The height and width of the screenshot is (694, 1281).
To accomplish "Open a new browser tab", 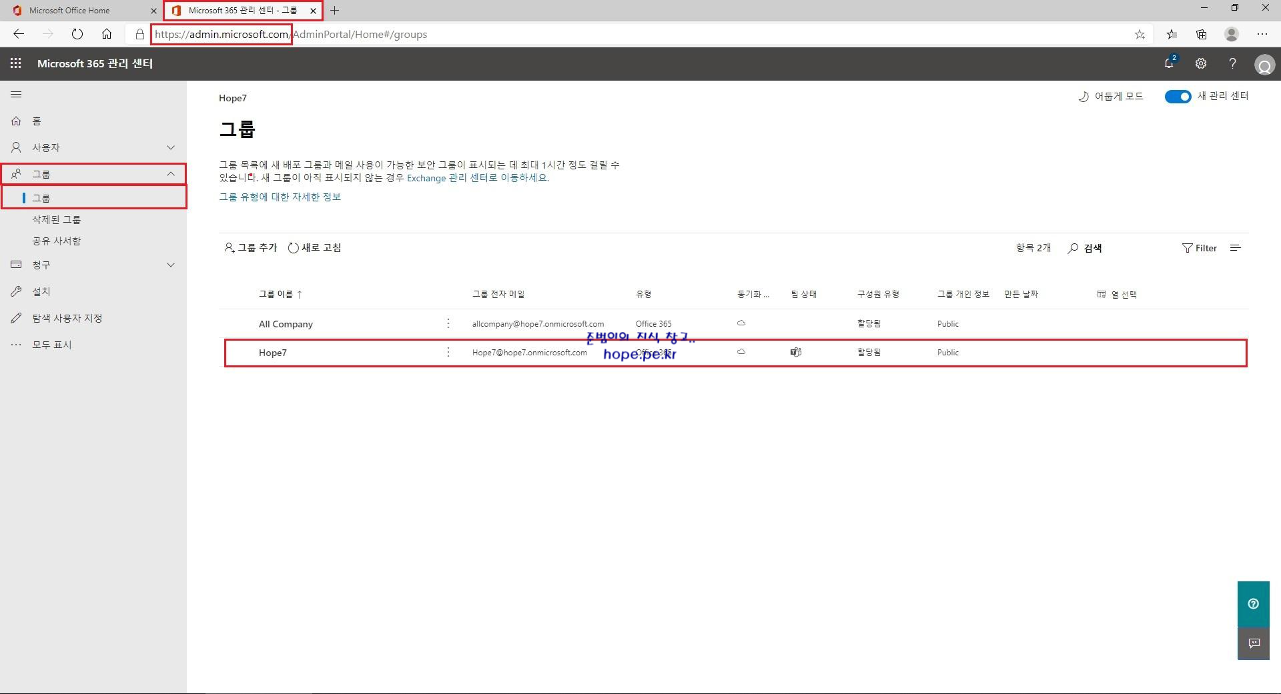I will point(335,11).
